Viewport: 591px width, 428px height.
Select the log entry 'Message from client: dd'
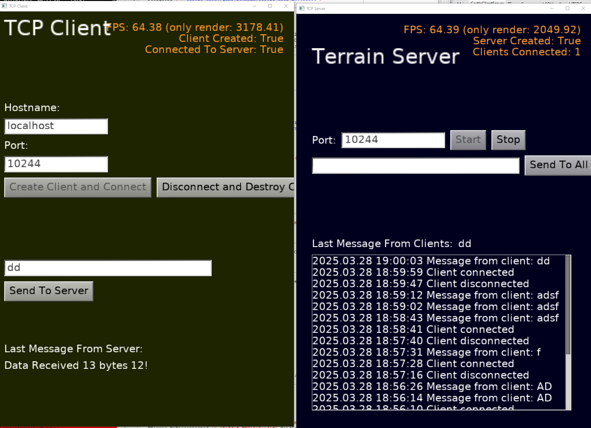click(431, 261)
